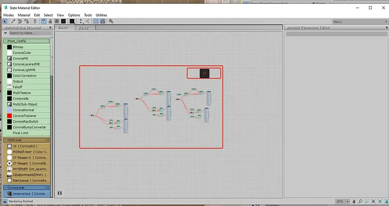Close the Material/Map Browser panel
The height and width of the screenshot is (206, 389).
tap(50, 28)
